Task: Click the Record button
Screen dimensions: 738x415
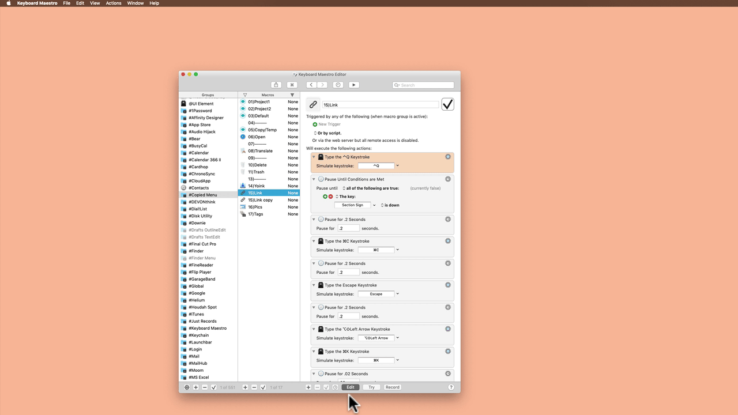Action: click(x=392, y=387)
